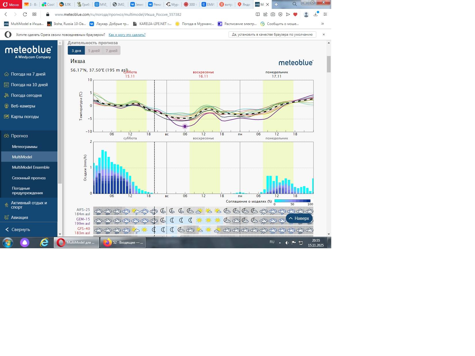Screen dimensions: 475x356
Task: Open the browser downloads icon
Action: pyautogui.click(x=316, y=14)
